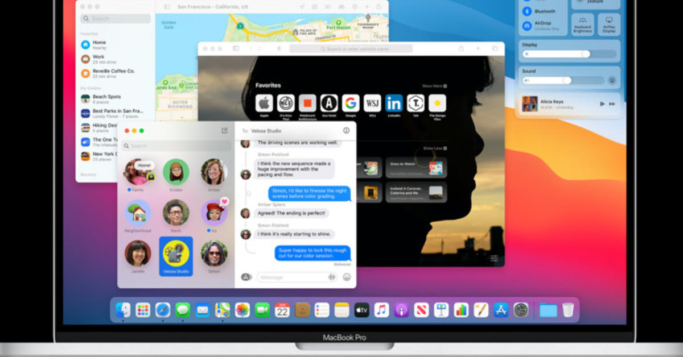Click the compose new message icon in Messages
Image resolution: width=683 pixels, height=357 pixels.
coord(224,130)
